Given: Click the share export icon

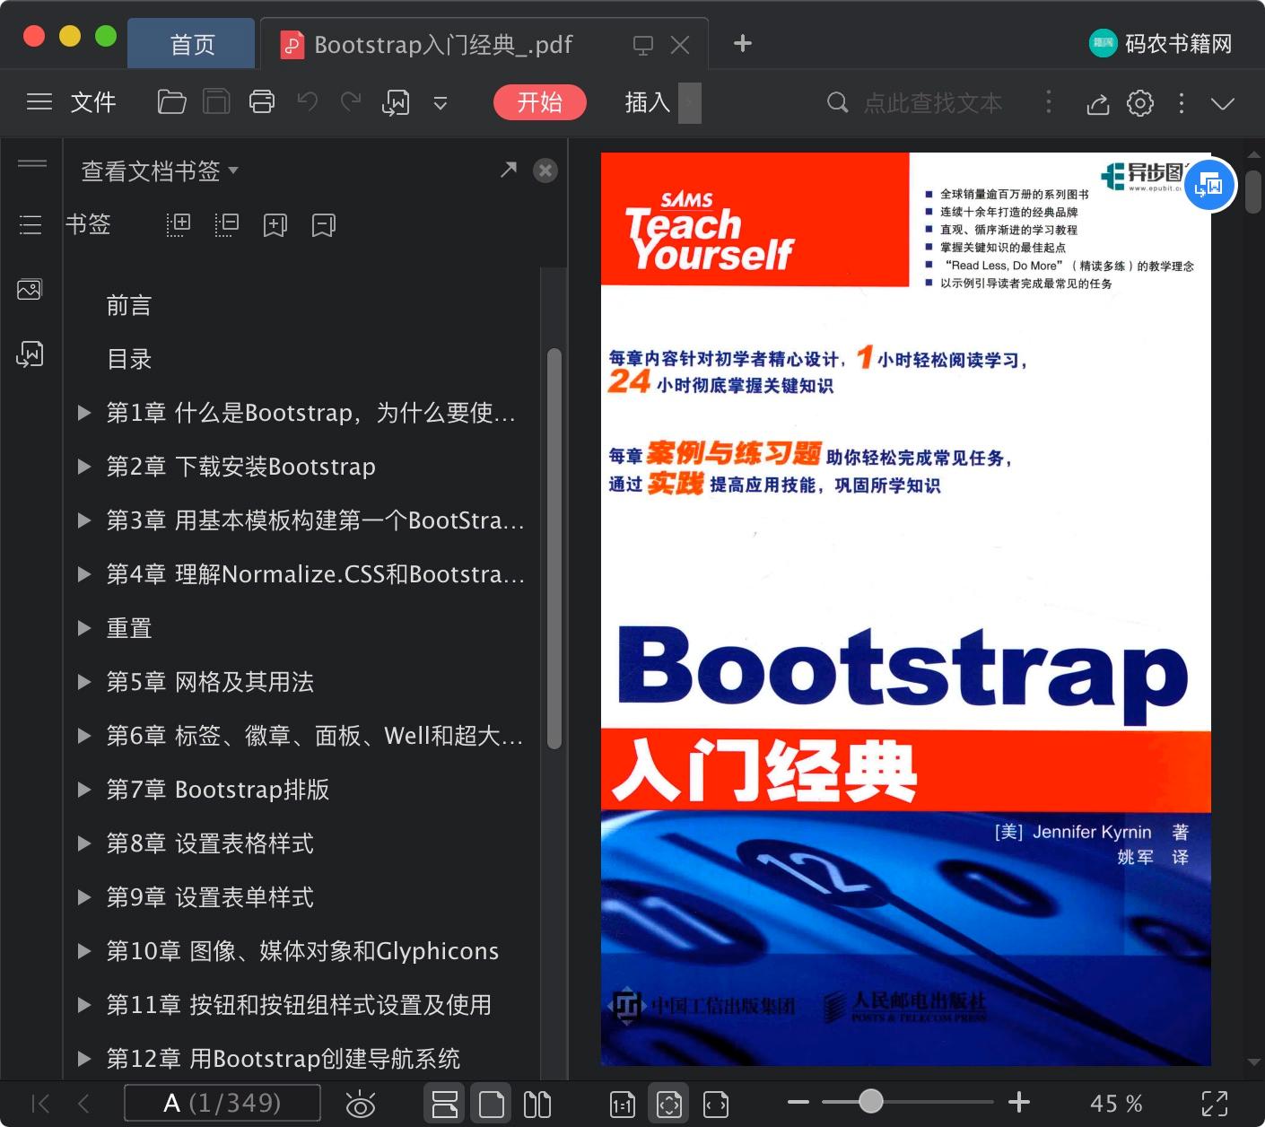Looking at the screenshot, I should coord(1098,103).
